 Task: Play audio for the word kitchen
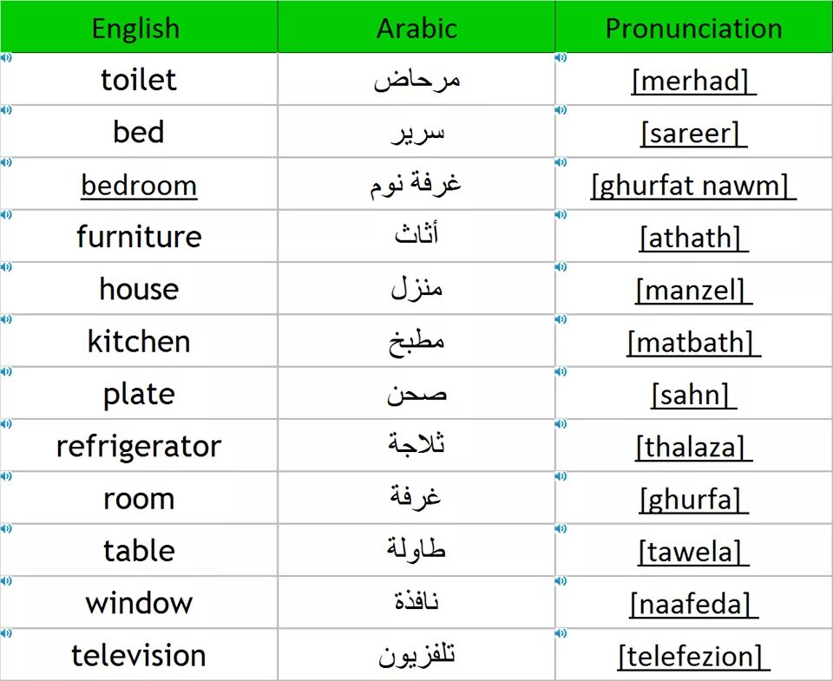[6, 319]
